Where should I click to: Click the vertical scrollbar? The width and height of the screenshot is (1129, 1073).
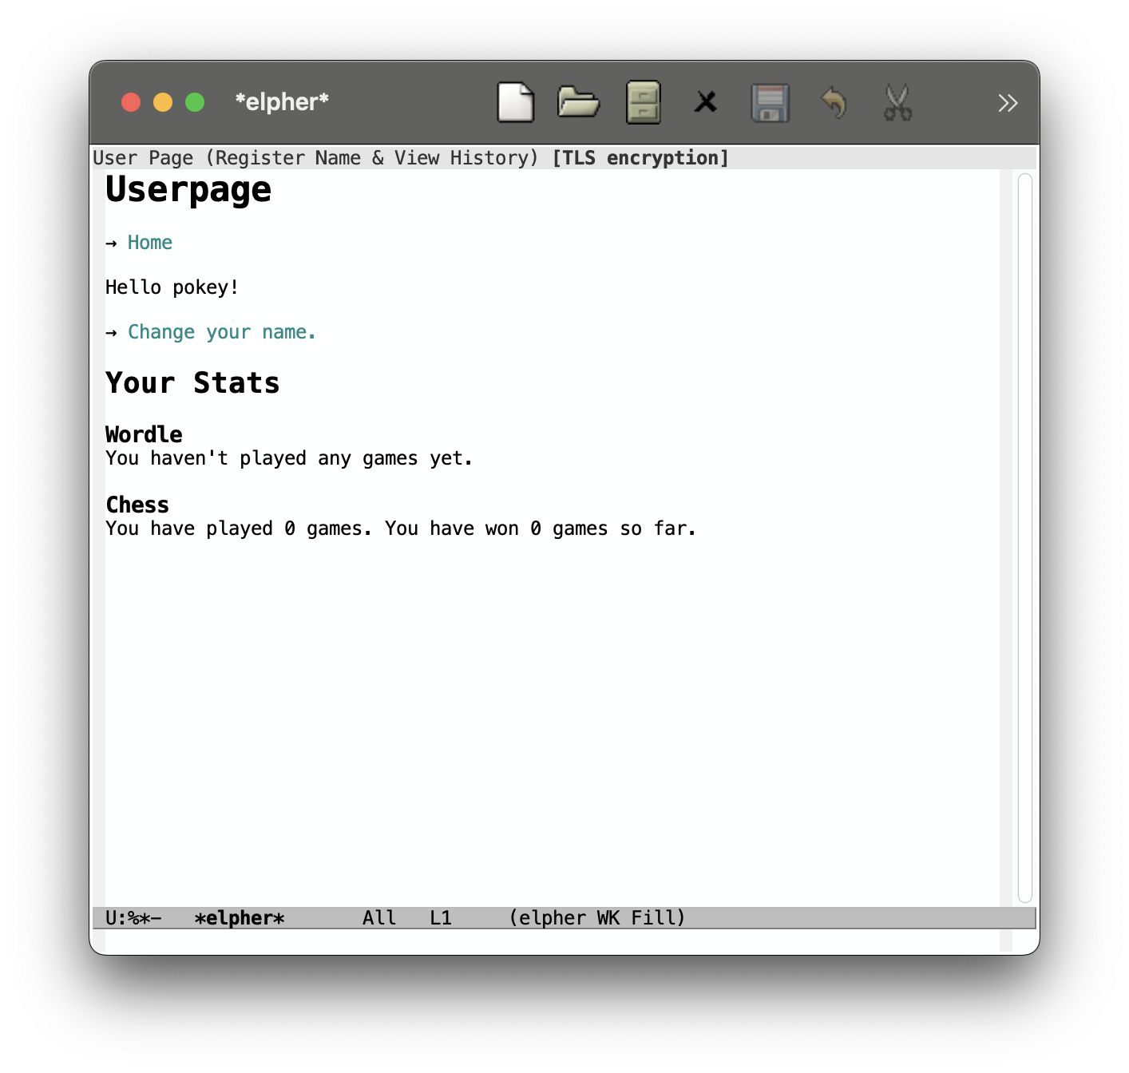coord(1024,538)
